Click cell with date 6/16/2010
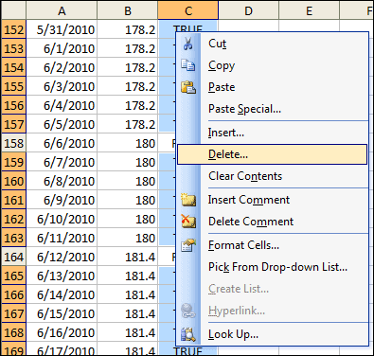Viewport: 374px width, 356px height. click(x=62, y=332)
